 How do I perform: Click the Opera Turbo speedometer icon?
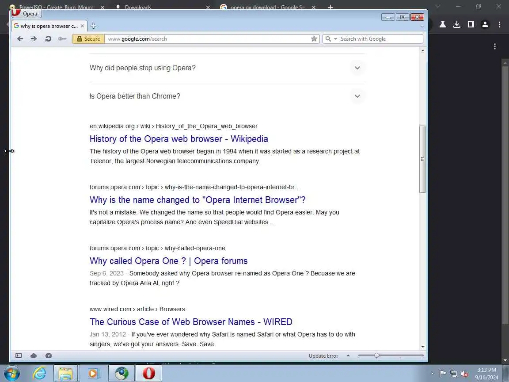[x=48, y=355]
